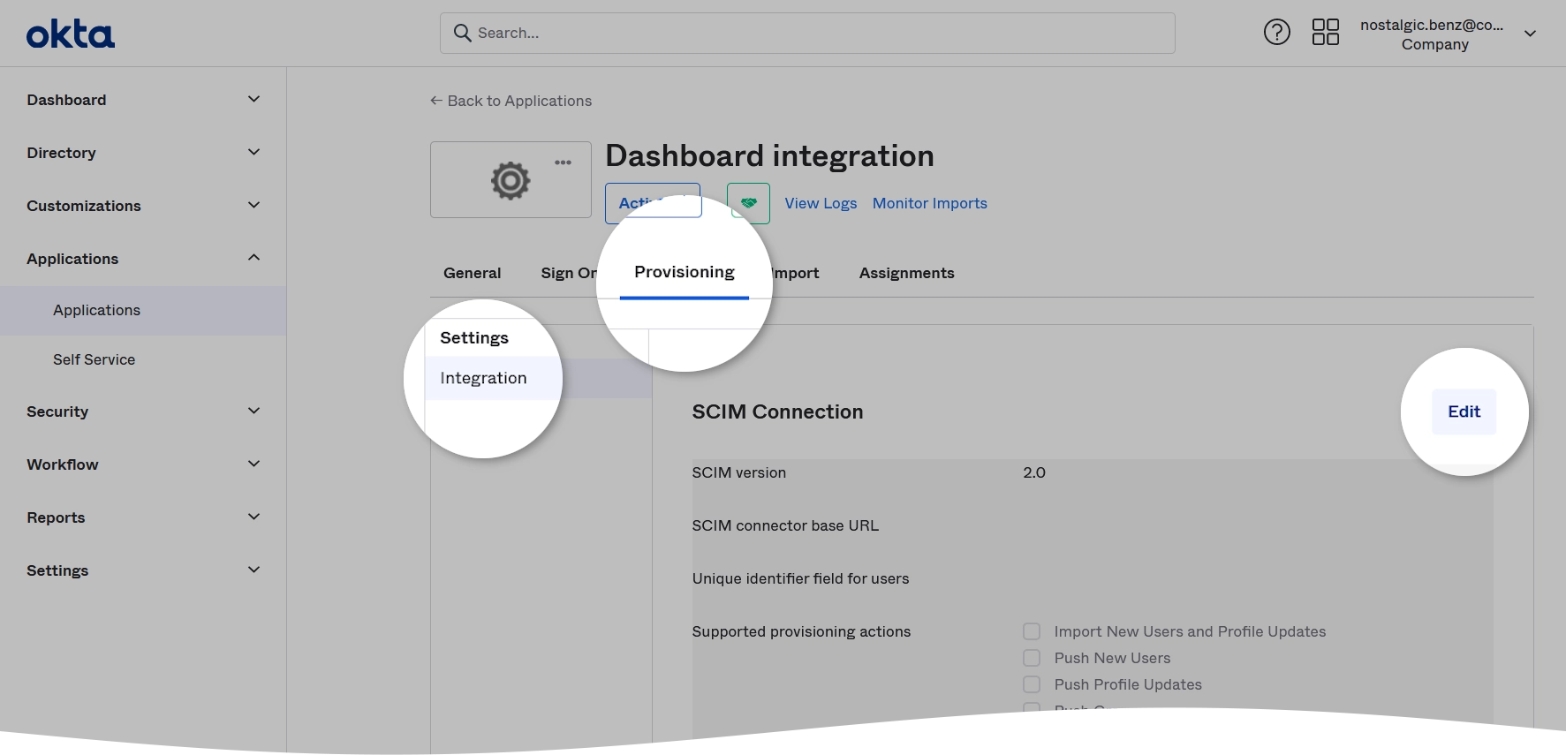
Task: Switch to the Assignments tab
Action: 906,273
